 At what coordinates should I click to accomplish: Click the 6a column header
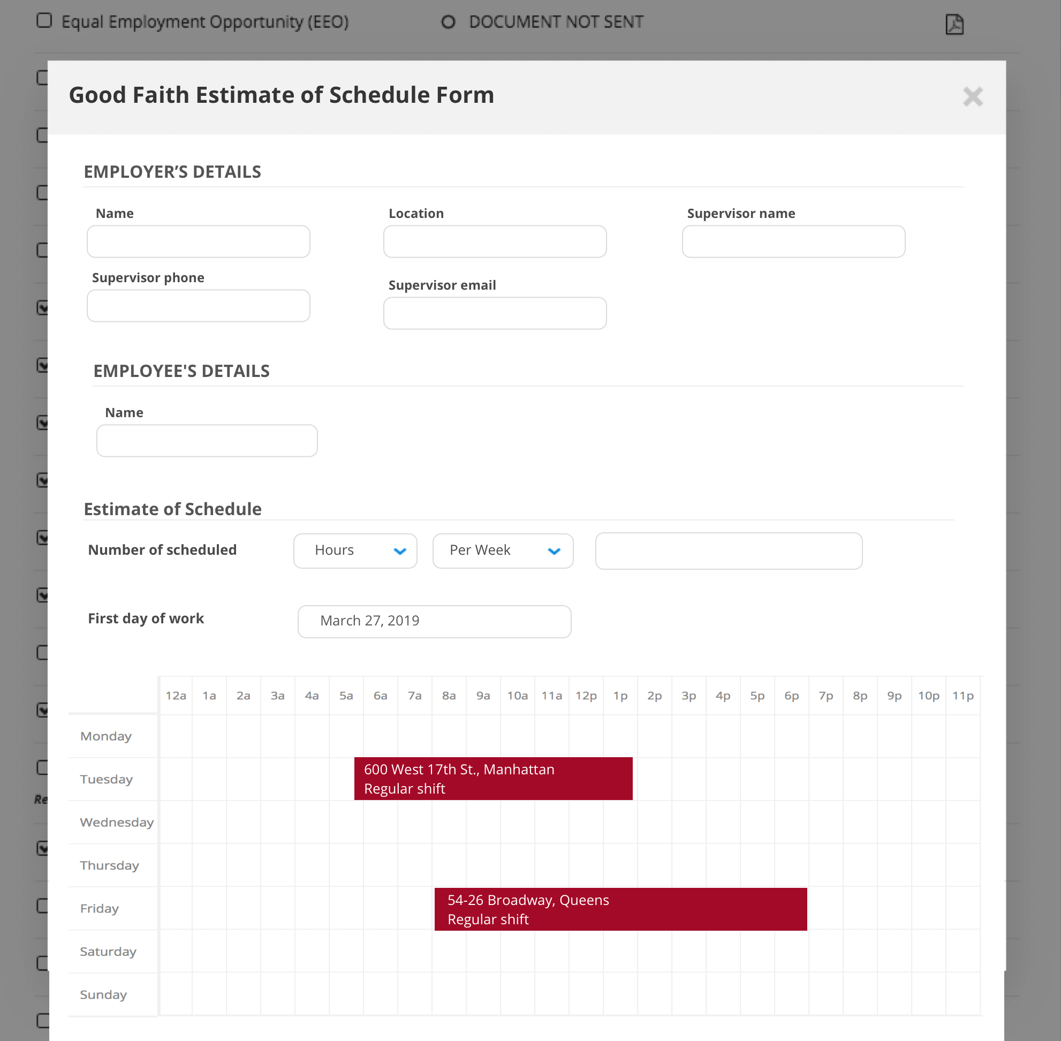coord(381,696)
